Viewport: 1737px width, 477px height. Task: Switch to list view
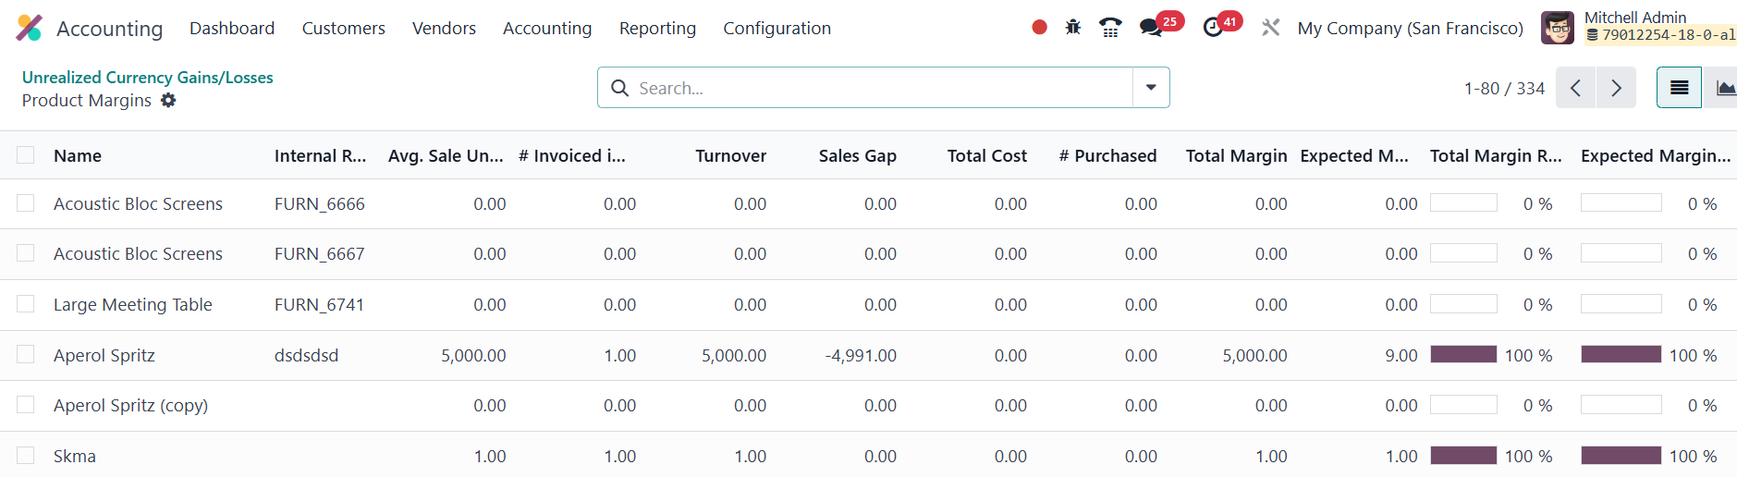[x=1679, y=88]
